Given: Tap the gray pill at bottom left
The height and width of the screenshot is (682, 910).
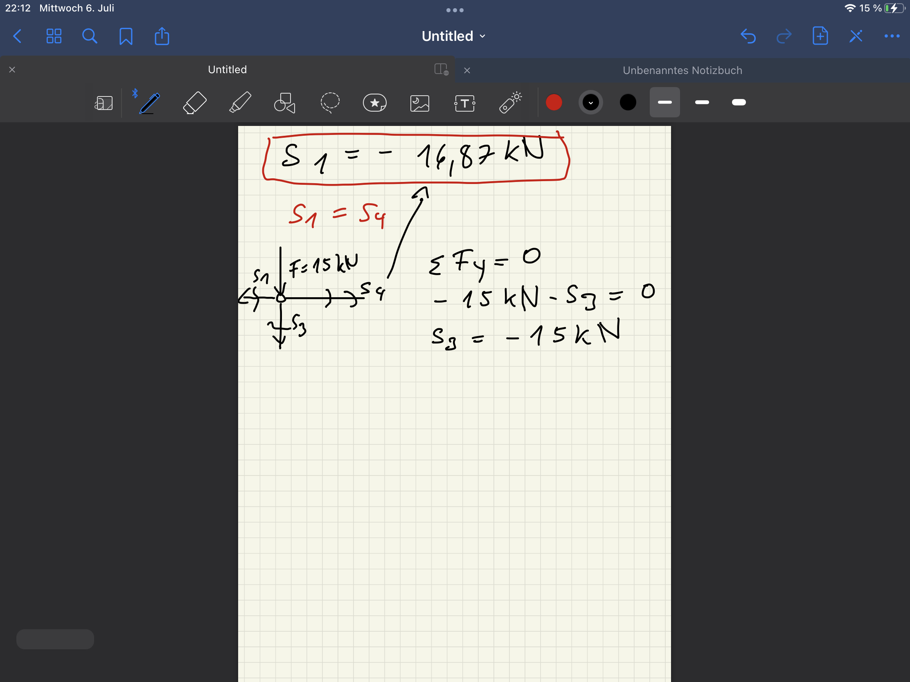Looking at the screenshot, I should coord(55,639).
